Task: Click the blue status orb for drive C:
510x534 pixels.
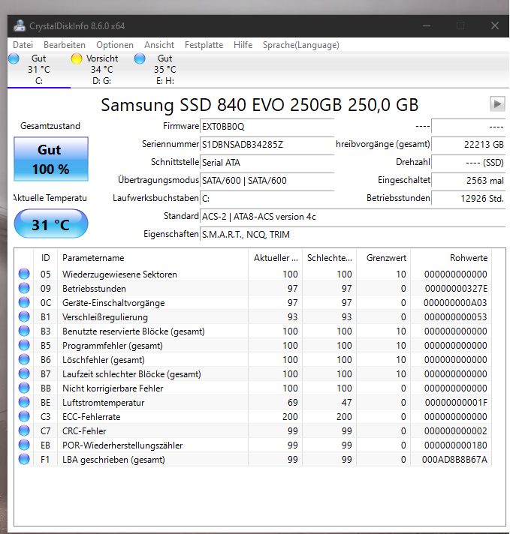Action: tap(14, 58)
